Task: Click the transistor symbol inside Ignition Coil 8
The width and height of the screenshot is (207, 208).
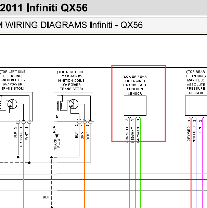Action: click(74, 104)
